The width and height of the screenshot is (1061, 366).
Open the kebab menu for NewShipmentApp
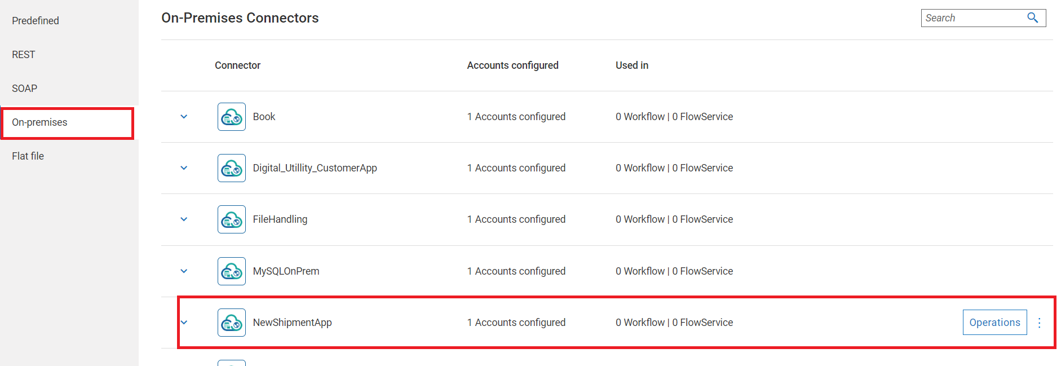pyautogui.click(x=1040, y=323)
